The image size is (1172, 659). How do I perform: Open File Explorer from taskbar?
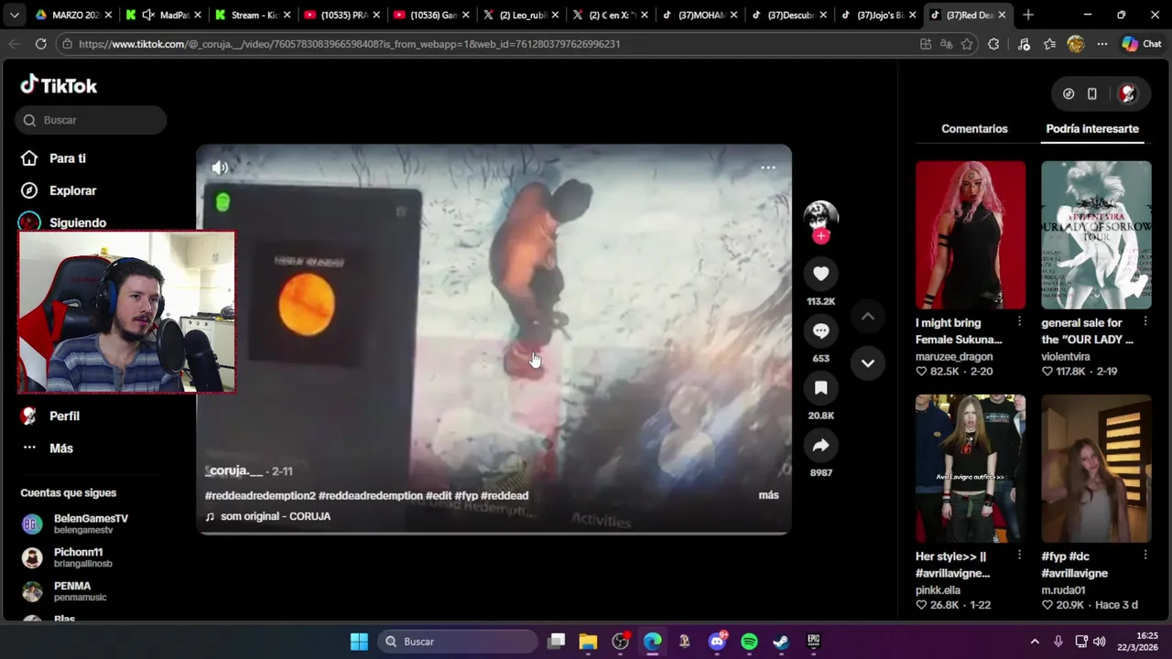(588, 642)
